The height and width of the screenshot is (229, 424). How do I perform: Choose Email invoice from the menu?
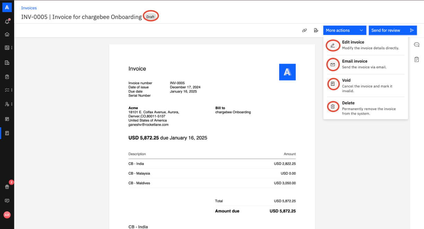[x=365, y=64]
